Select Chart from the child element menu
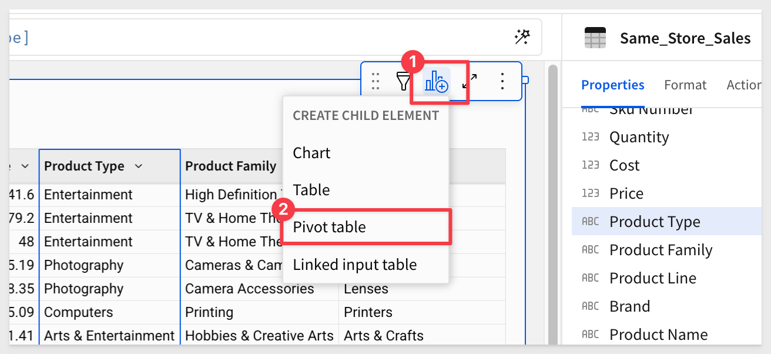Viewport: 771px width, 354px height. coord(311,153)
